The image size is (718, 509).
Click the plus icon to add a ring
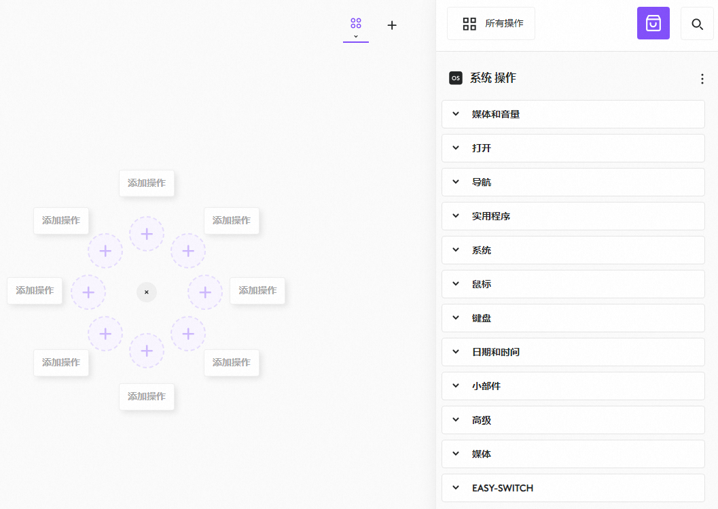tap(392, 25)
